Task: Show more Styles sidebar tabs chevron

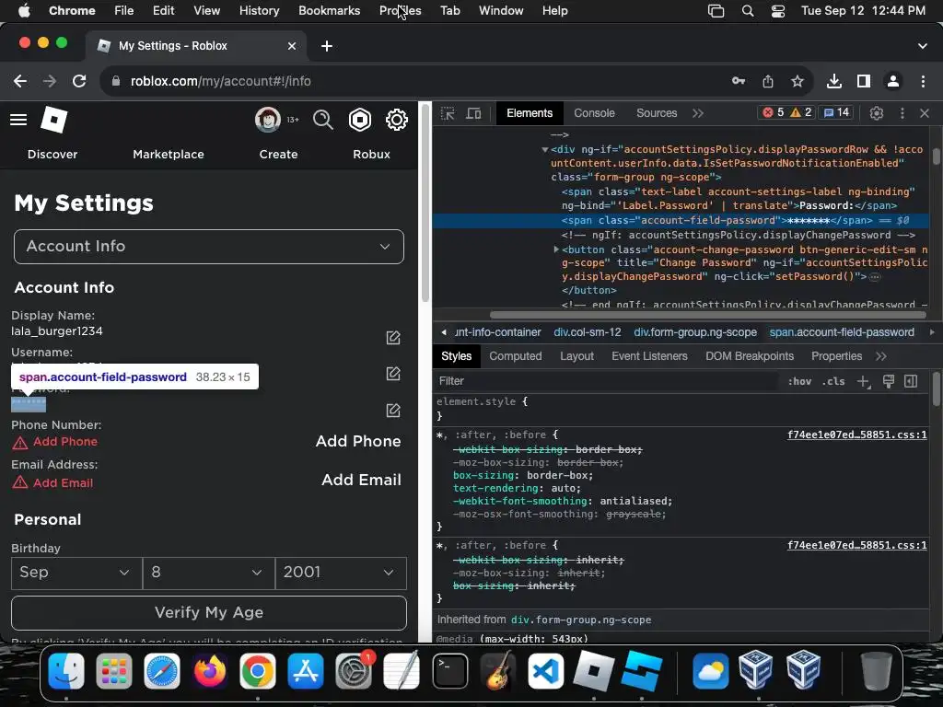Action: [x=881, y=356]
